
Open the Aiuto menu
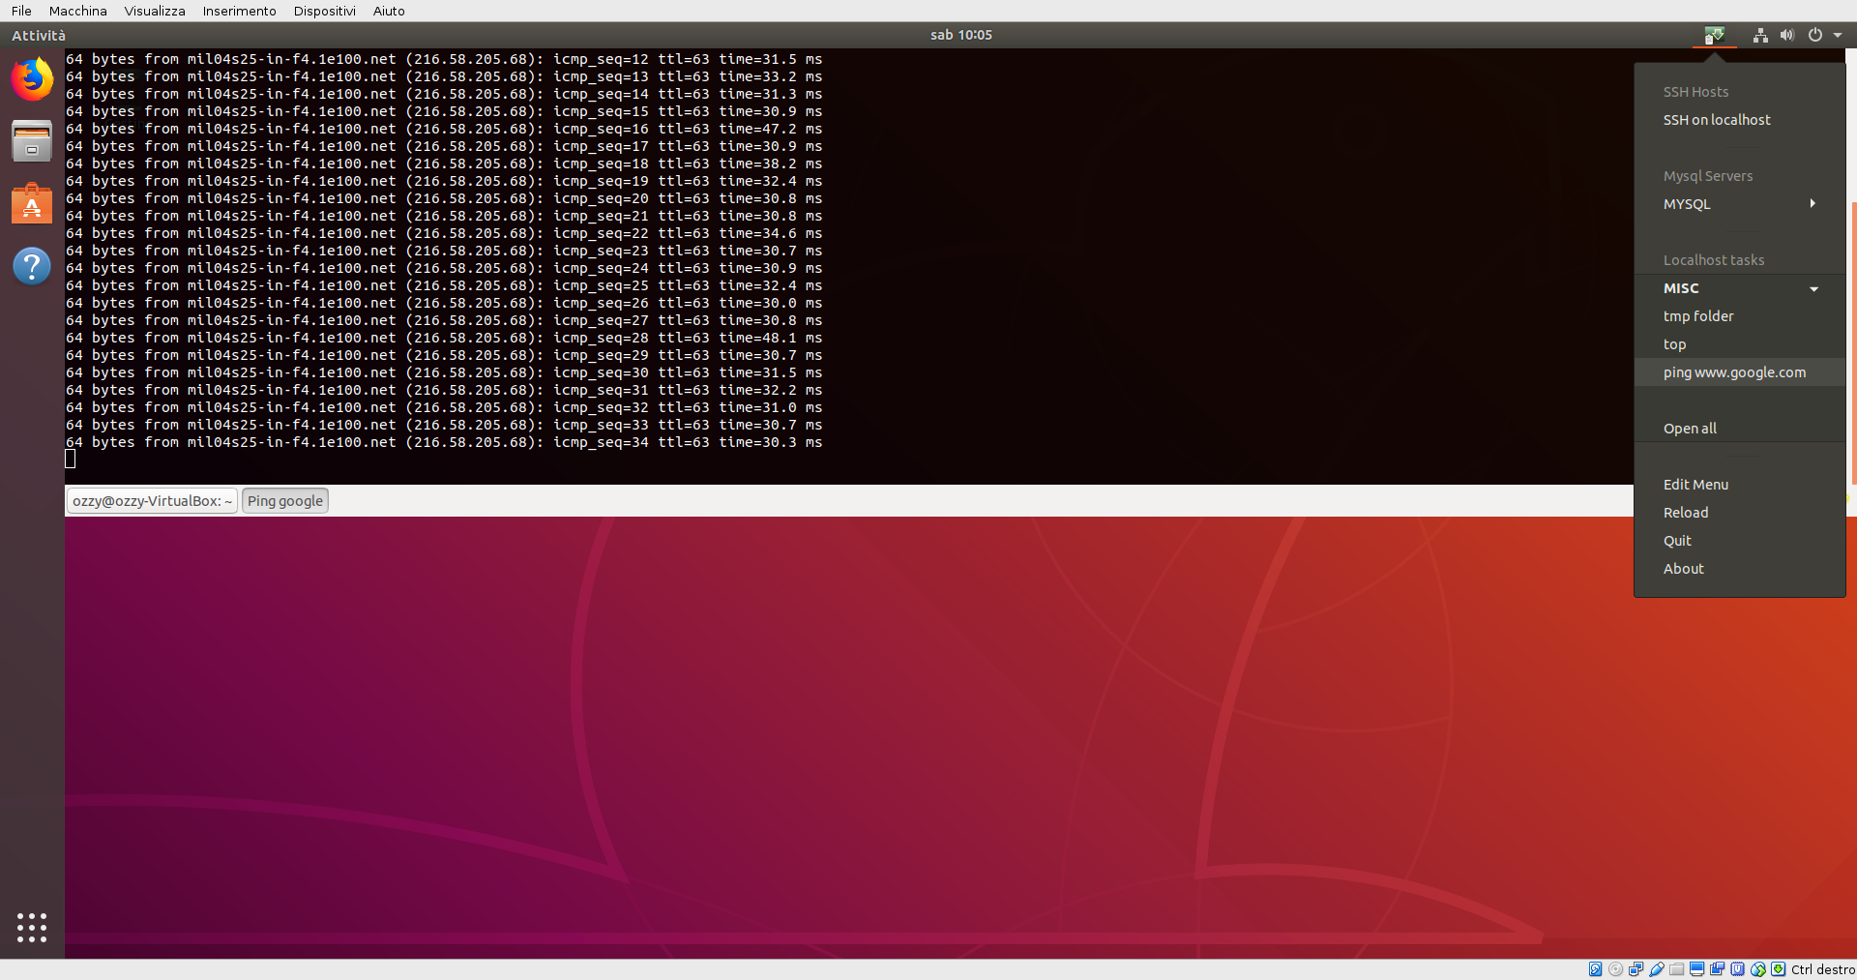point(389,11)
